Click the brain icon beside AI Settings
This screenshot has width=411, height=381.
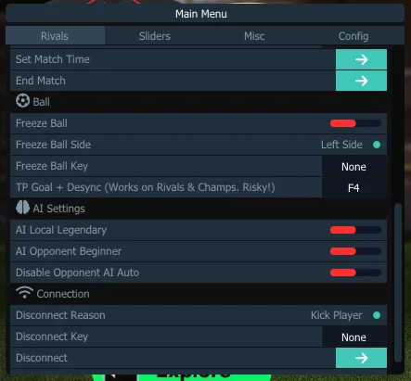(22, 208)
